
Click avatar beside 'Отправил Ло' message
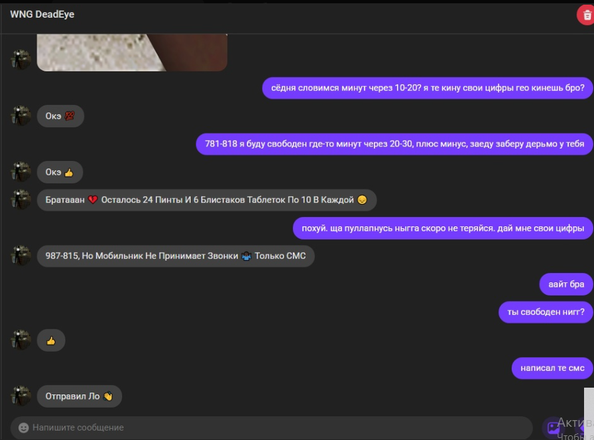(x=21, y=396)
